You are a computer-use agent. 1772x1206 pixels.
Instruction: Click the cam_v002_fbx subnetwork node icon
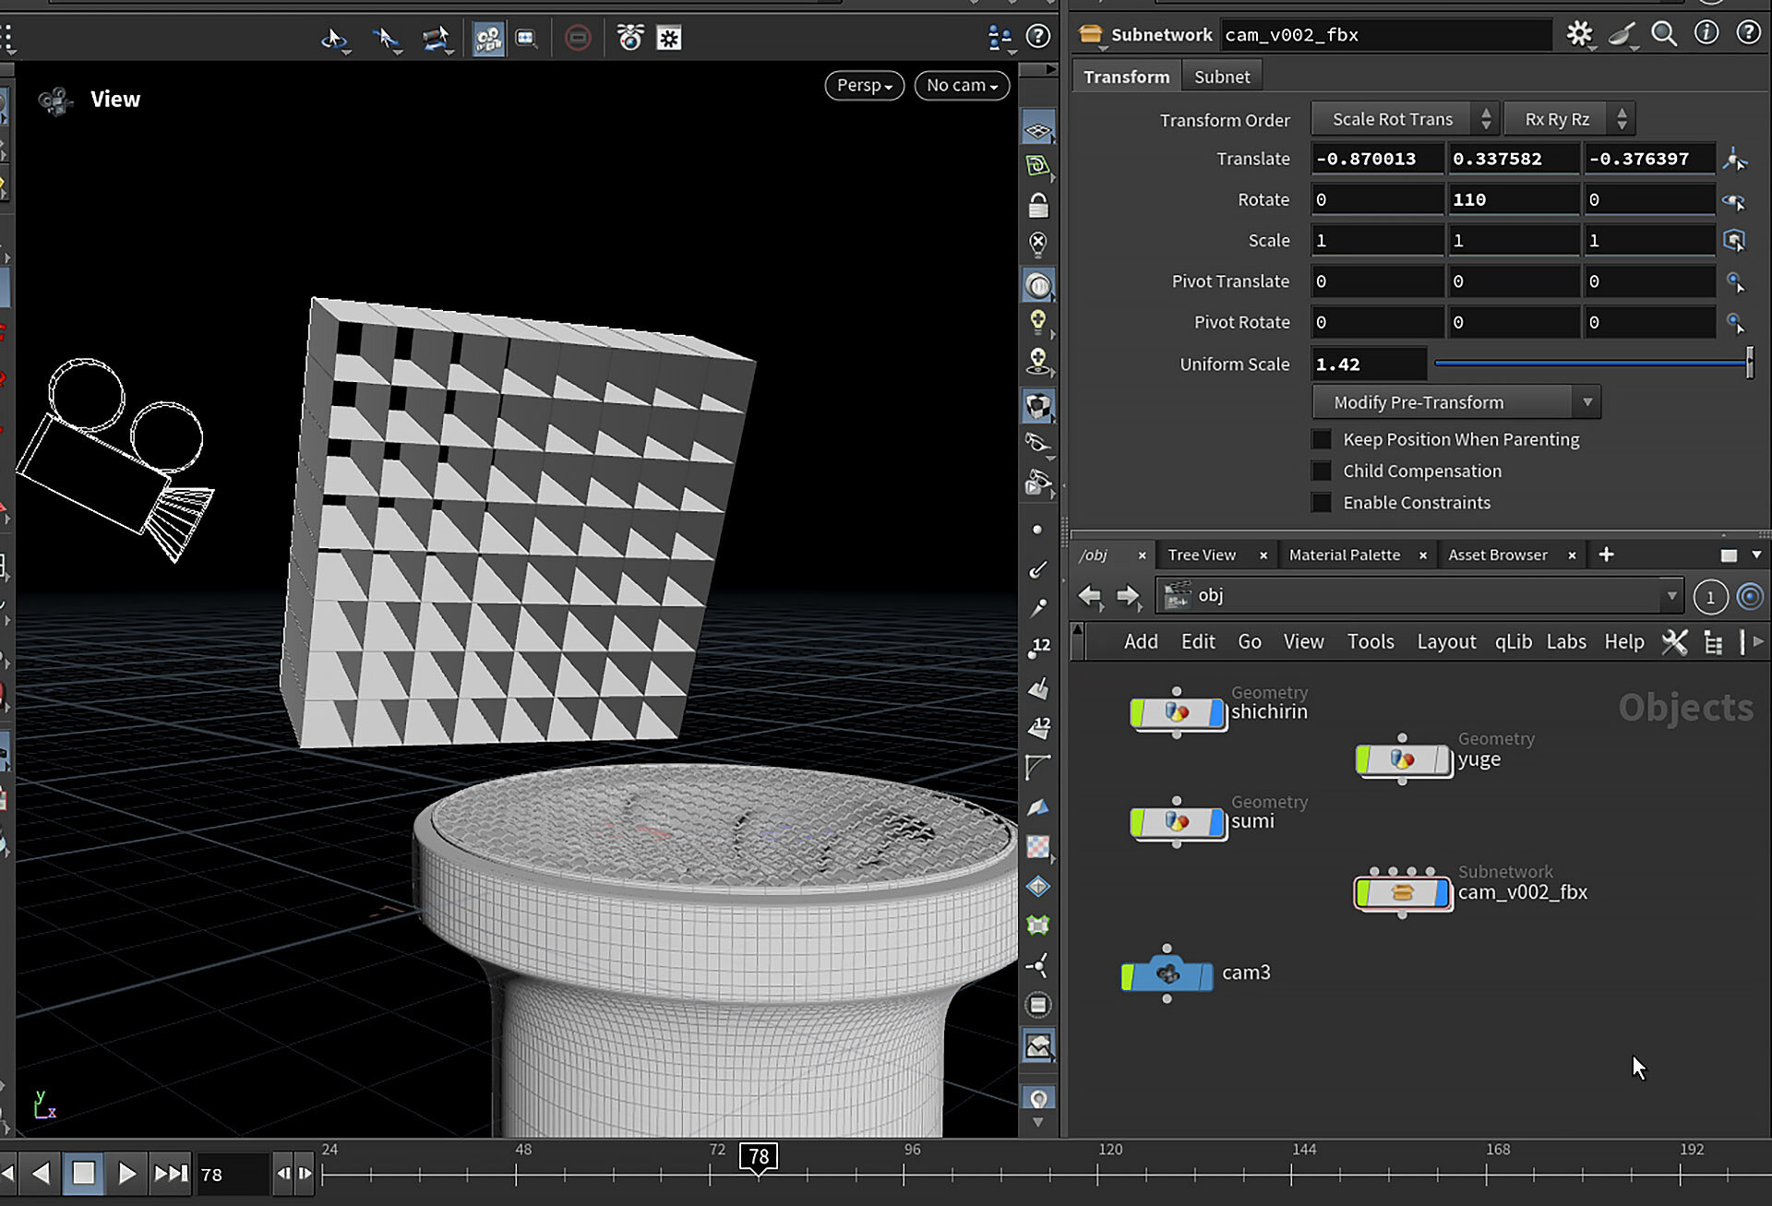(1402, 892)
